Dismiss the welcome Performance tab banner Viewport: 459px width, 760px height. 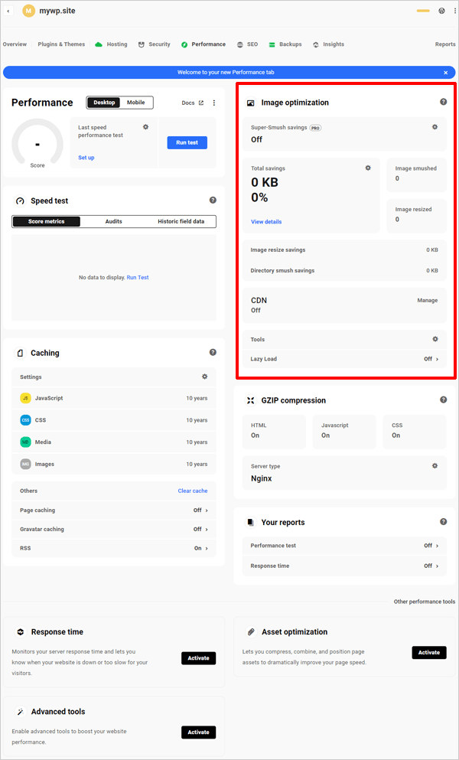click(446, 70)
